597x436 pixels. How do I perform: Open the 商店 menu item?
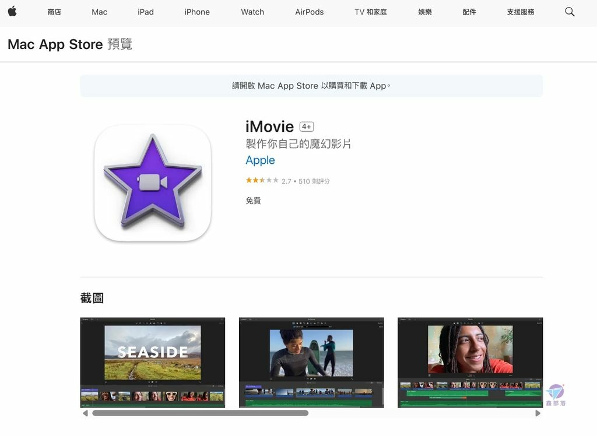click(x=54, y=12)
